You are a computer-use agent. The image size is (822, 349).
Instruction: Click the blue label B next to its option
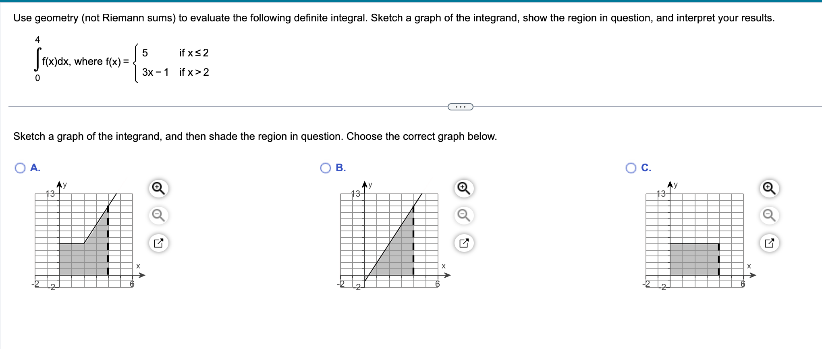click(x=341, y=168)
